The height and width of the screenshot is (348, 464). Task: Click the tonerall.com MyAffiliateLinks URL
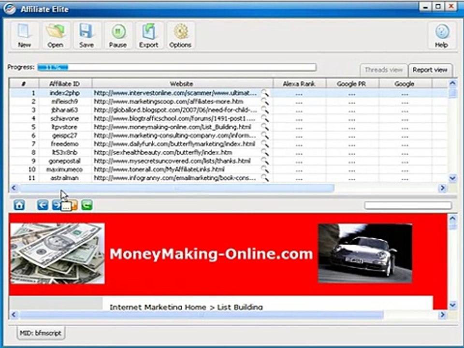(x=159, y=170)
